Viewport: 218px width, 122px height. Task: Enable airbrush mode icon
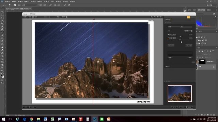click(x=65, y=5)
